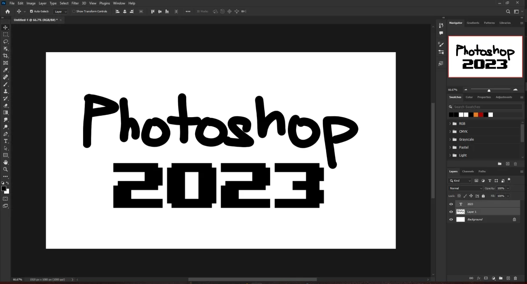Hide the Background layer
The height and width of the screenshot is (284, 527).
coord(451,219)
